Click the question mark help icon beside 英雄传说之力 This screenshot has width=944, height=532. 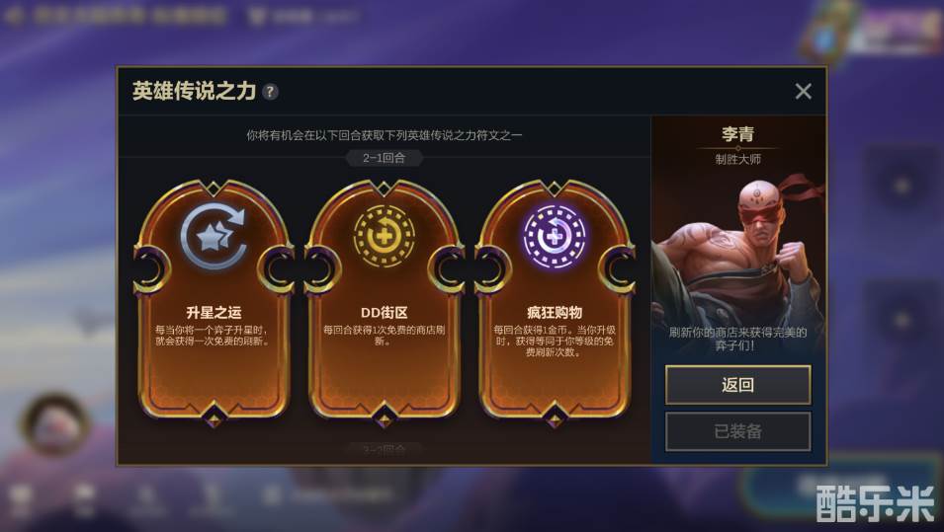click(x=270, y=92)
